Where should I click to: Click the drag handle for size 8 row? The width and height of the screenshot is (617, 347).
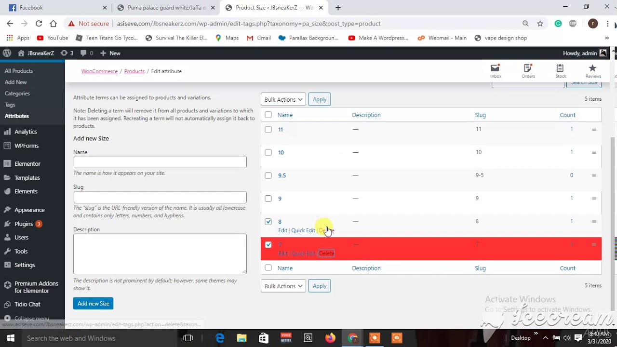click(594, 221)
